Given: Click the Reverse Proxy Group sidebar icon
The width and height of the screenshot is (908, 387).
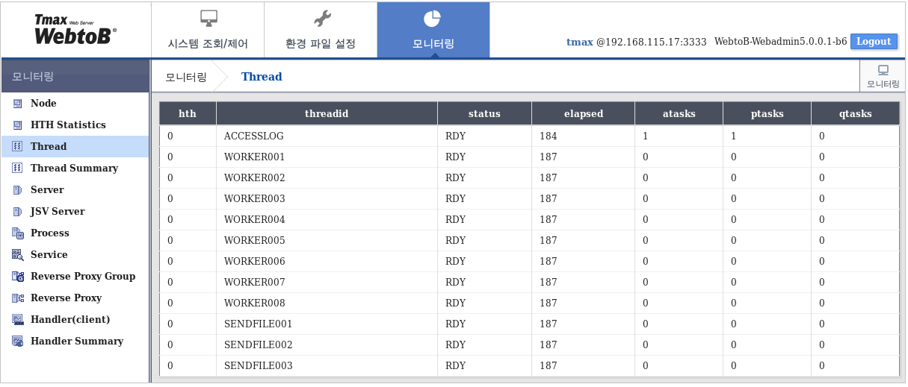Looking at the screenshot, I should click(17, 277).
